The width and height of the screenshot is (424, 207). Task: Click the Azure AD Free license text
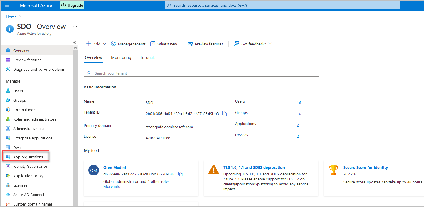point(158,138)
